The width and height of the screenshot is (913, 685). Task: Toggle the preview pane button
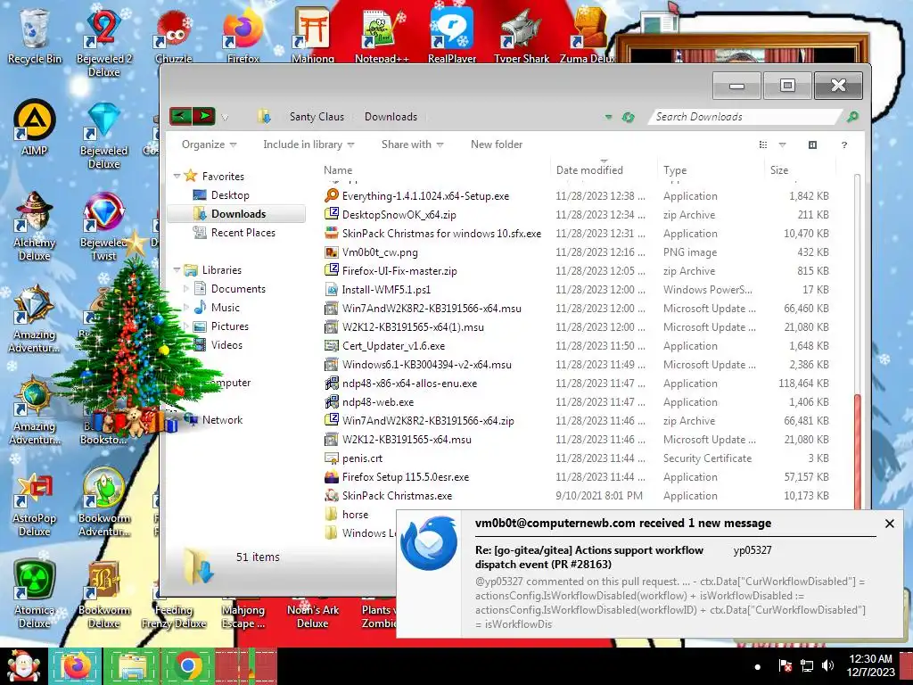pos(813,144)
